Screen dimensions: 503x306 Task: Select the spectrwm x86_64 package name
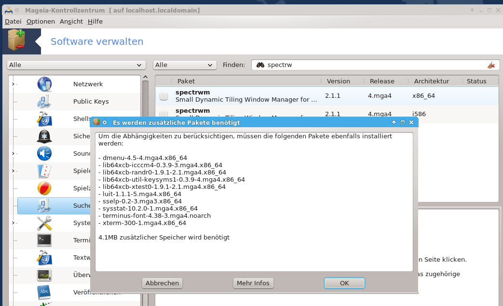click(x=192, y=92)
